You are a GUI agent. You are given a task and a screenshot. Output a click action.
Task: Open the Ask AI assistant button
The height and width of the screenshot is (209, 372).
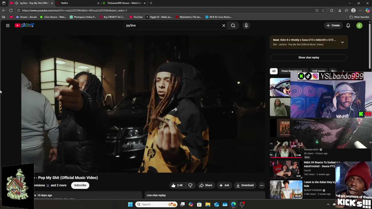[224, 185]
